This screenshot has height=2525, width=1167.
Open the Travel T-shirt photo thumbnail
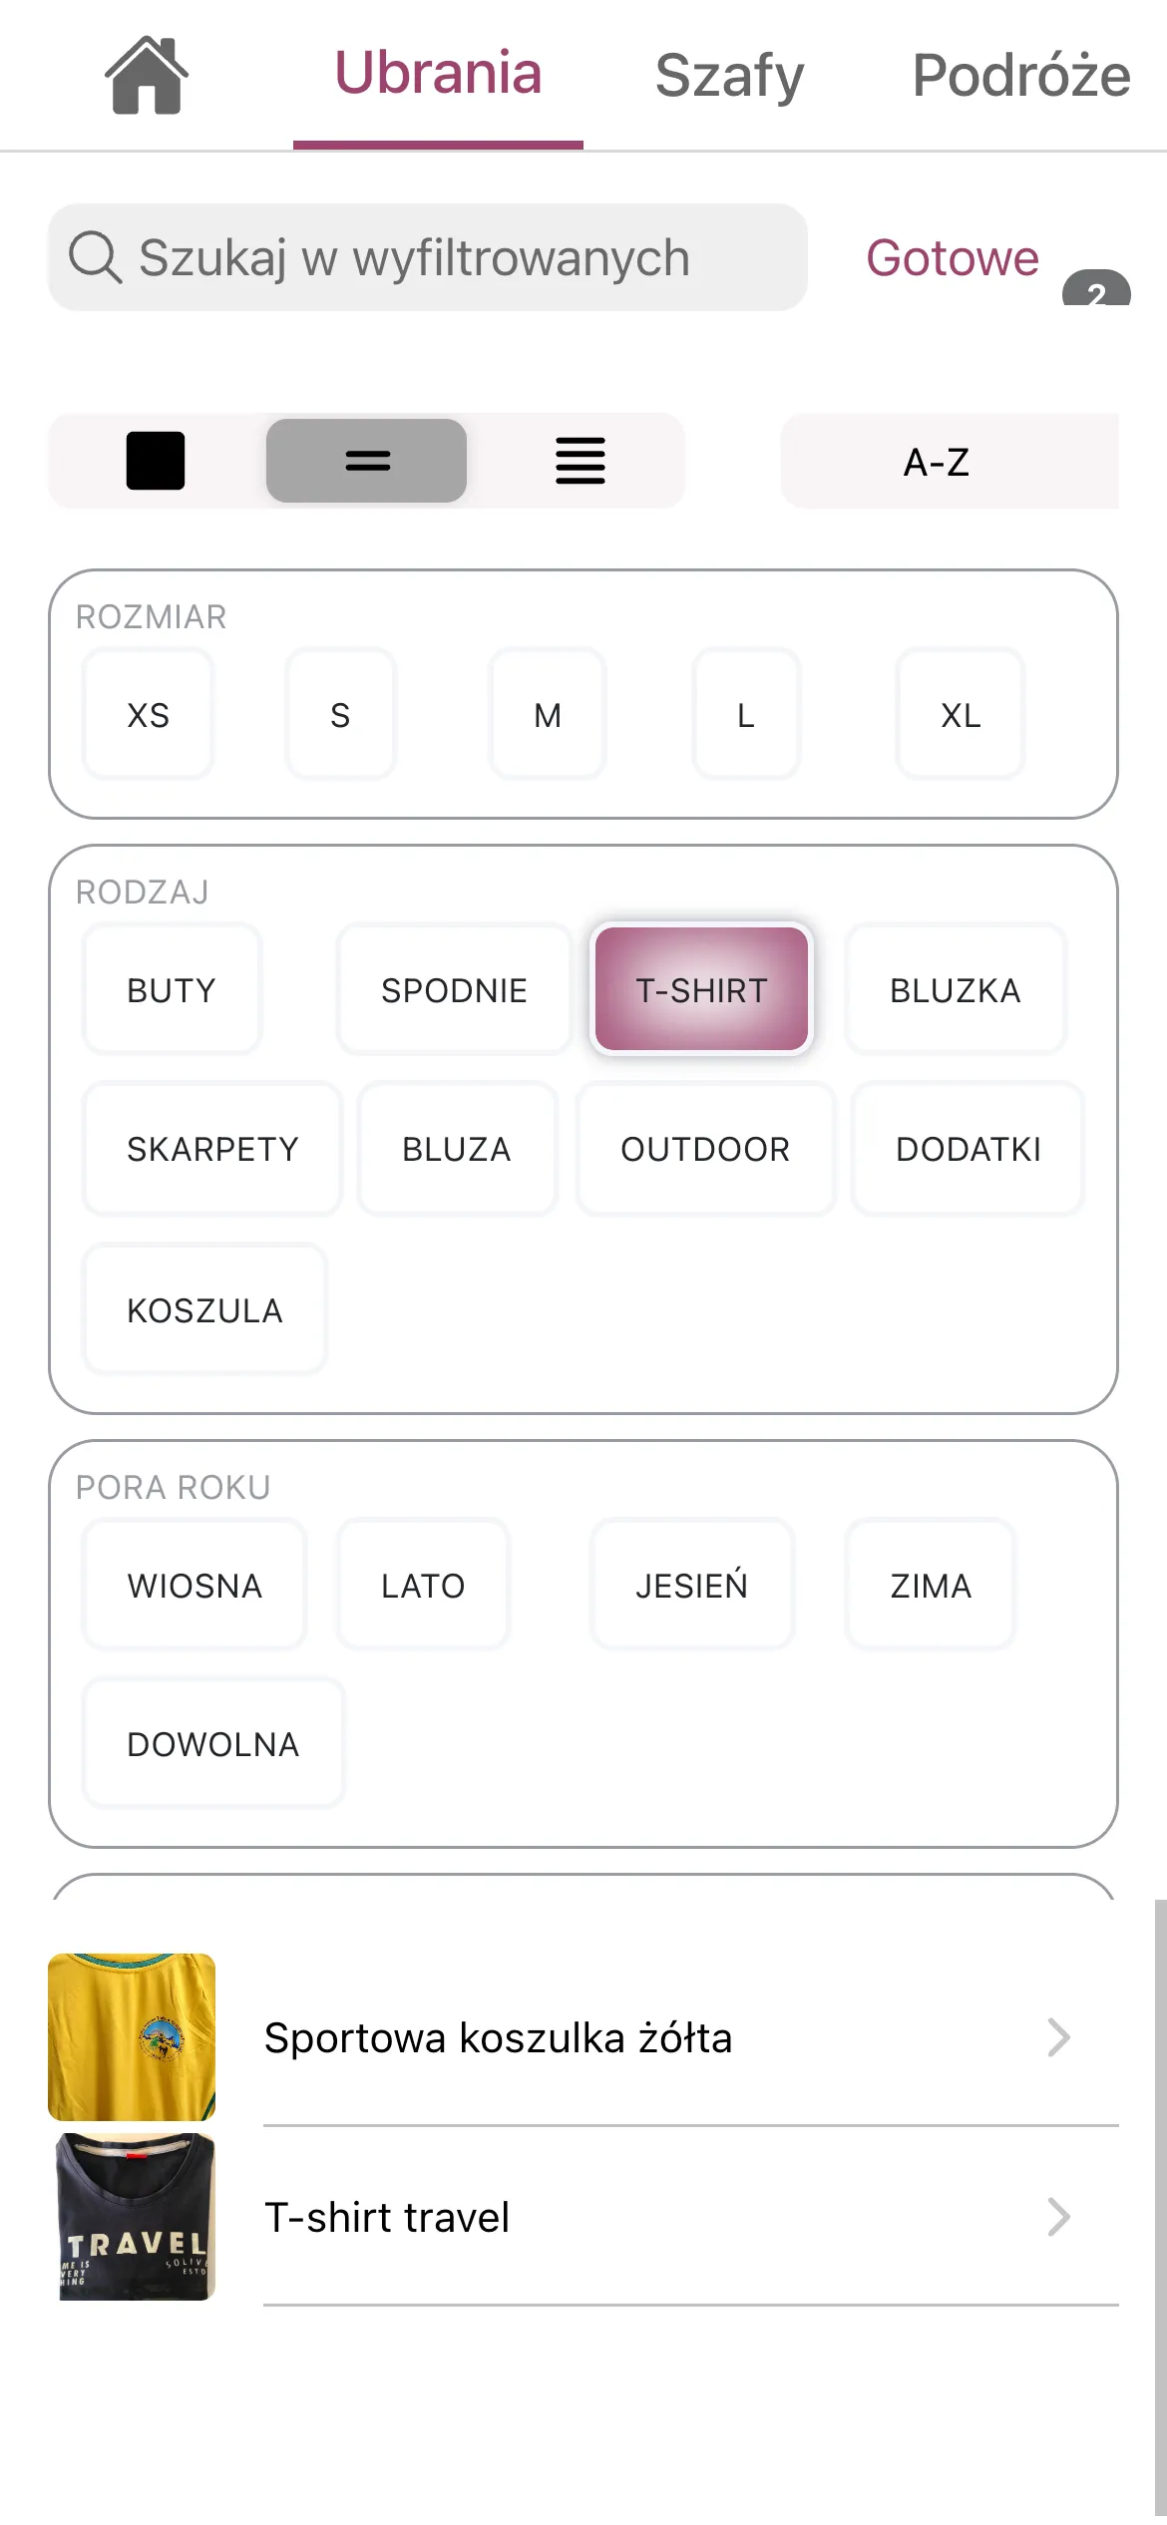point(132,2216)
